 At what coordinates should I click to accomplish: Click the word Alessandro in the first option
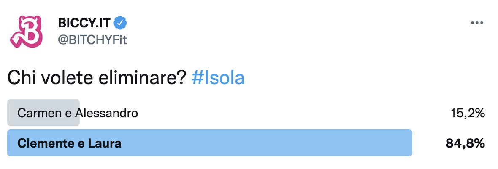click(106, 113)
